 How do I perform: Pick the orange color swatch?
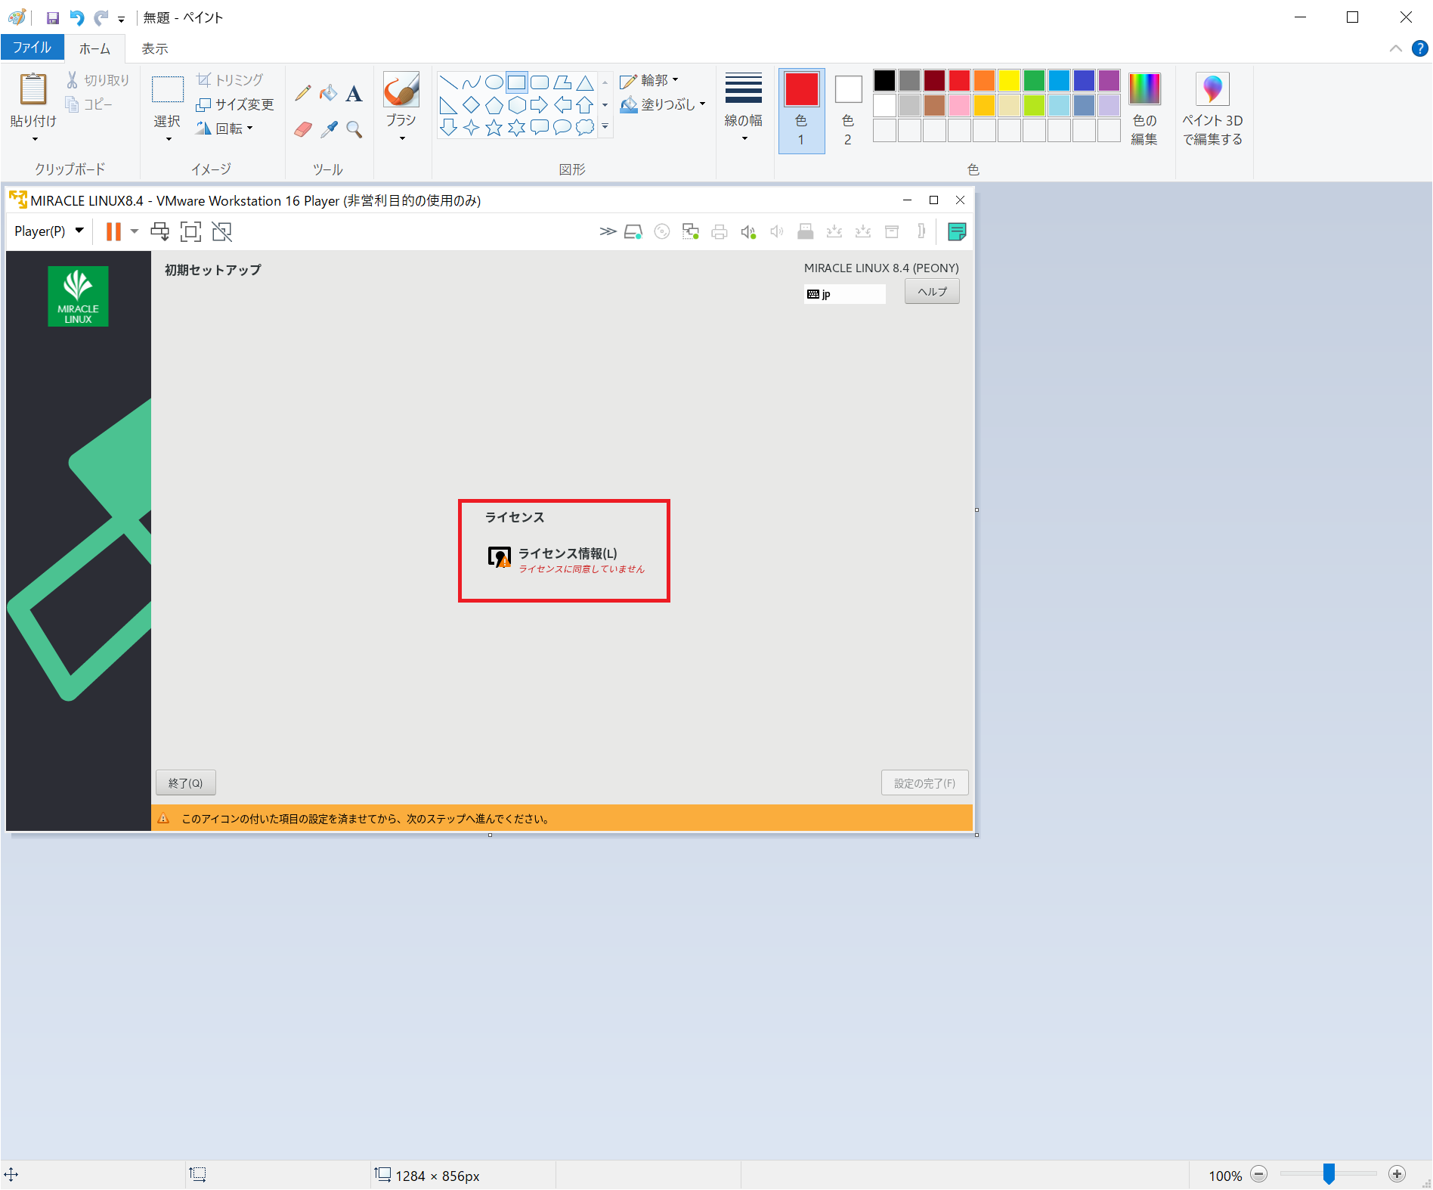tap(984, 80)
